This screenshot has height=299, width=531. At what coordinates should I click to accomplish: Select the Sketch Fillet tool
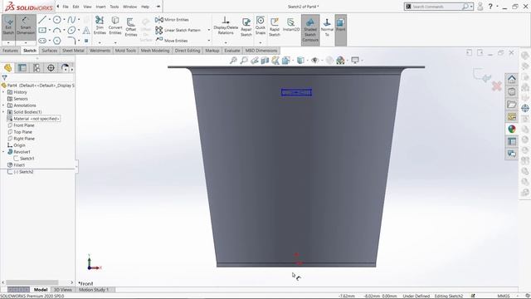71,41
